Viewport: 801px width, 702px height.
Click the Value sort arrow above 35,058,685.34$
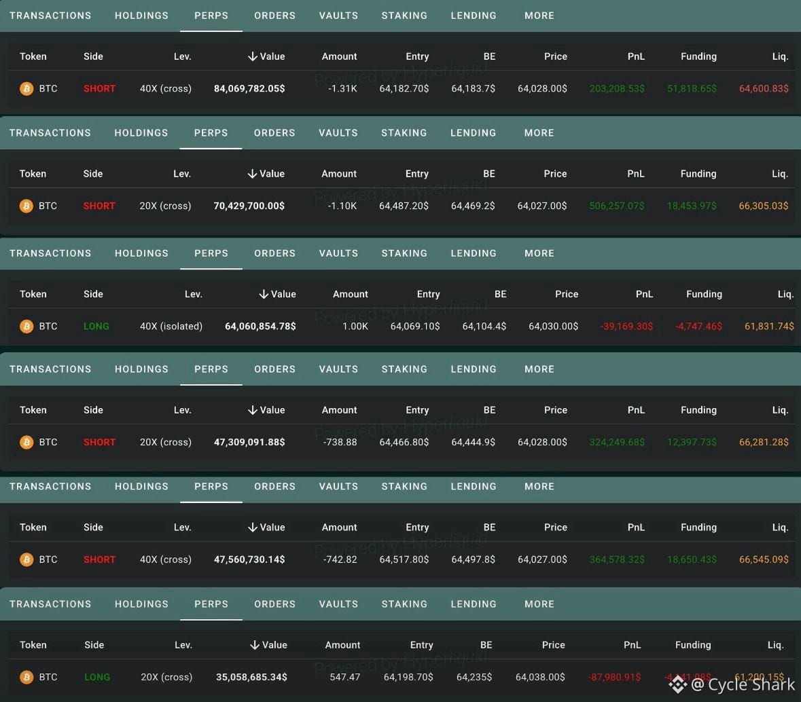coord(254,646)
